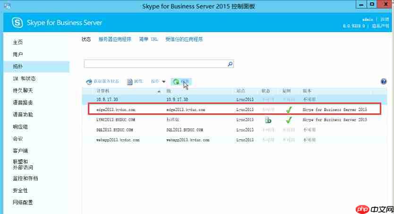Click the 状态 (Status) column header in the table

(x=266, y=91)
